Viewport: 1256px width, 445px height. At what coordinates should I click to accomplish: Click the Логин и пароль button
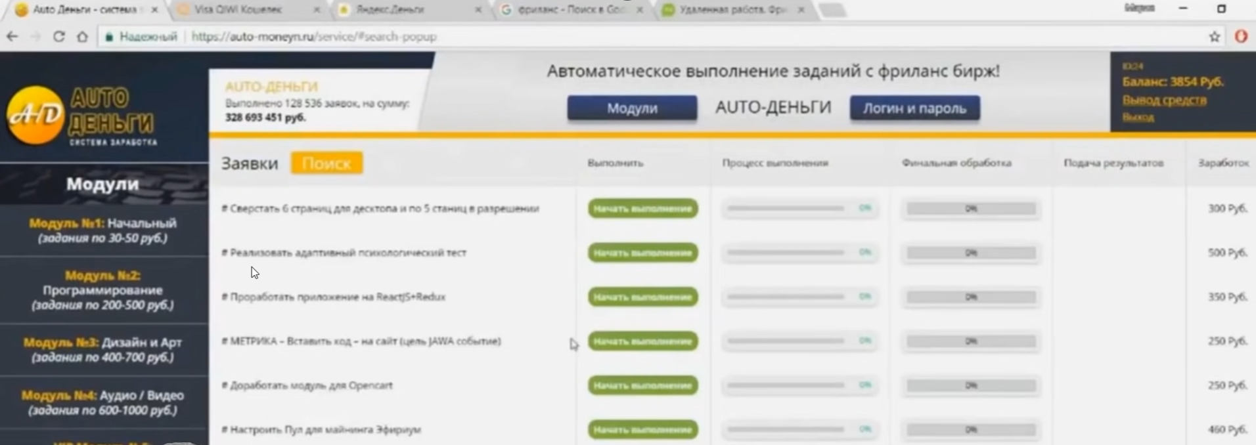(914, 108)
